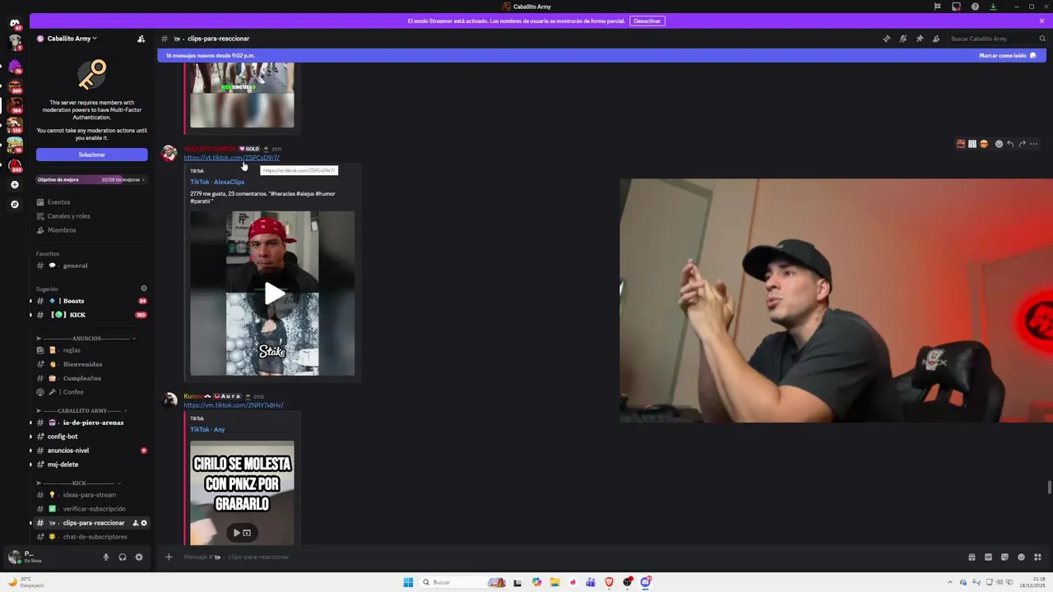Dismiss the Sugerido section
Image resolution: width=1053 pixels, height=592 pixels.
coord(144,289)
